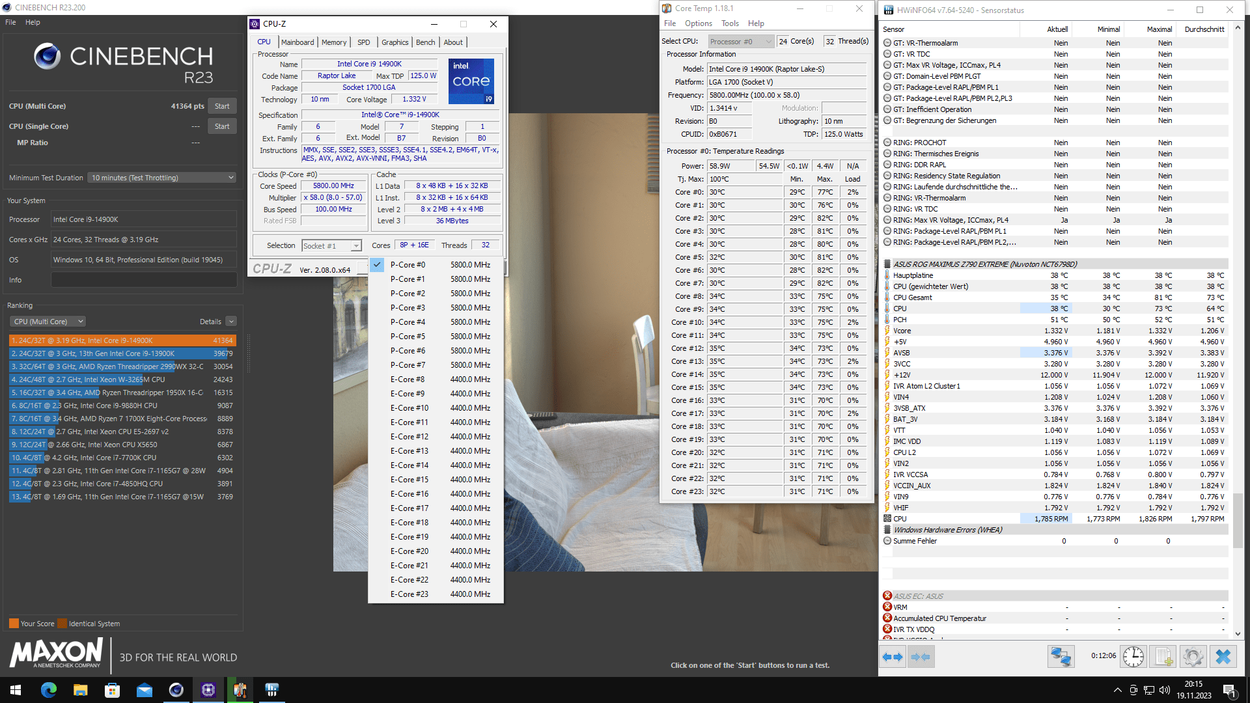Open Core Temp Options menu
1250x703 pixels.
[698, 23]
